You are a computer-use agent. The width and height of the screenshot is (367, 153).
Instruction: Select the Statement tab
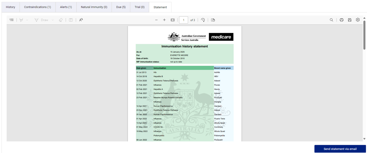coord(160,7)
